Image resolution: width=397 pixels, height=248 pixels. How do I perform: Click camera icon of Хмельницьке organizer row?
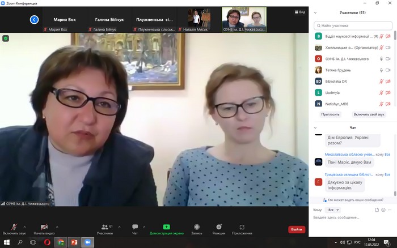click(388, 48)
